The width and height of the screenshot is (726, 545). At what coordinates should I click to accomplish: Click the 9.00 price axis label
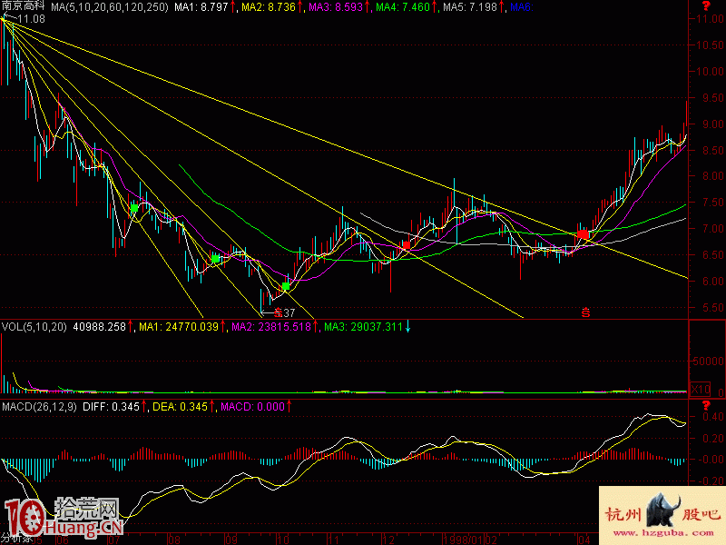click(x=713, y=124)
